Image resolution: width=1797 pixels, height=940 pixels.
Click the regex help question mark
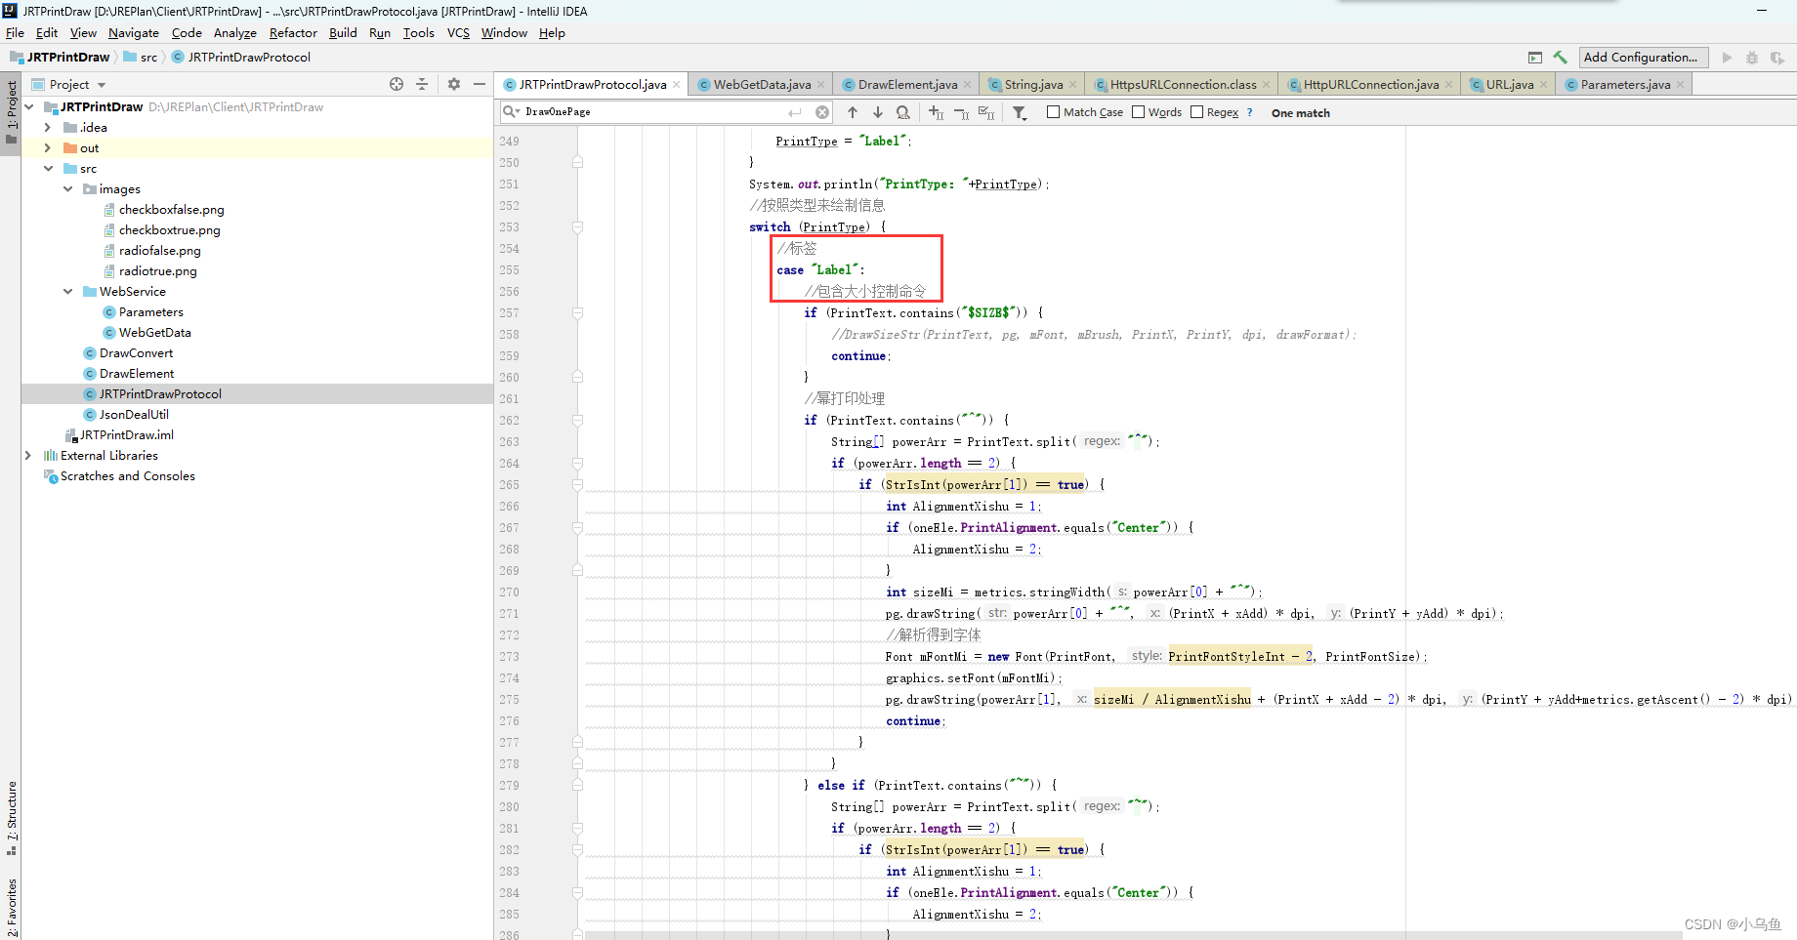(1250, 112)
